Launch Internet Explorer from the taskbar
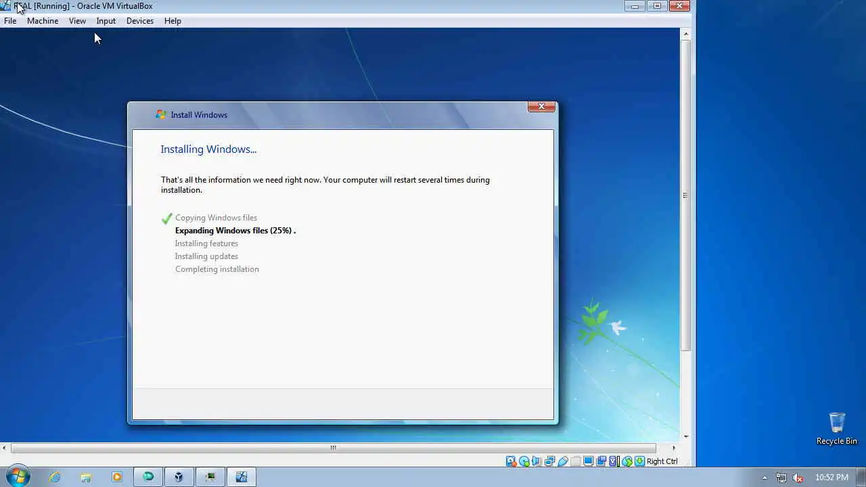Image resolution: width=866 pixels, height=487 pixels. click(54, 477)
